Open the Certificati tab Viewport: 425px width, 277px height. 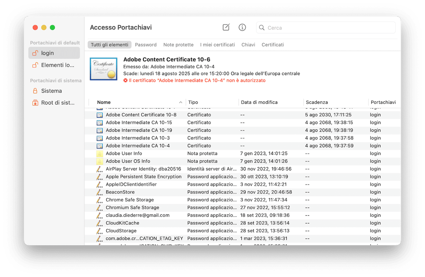(x=273, y=45)
